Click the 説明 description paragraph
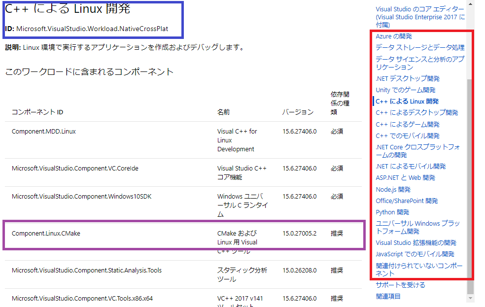Viewport: 485px width, 307px height. pyautogui.click(x=125, y=47)
